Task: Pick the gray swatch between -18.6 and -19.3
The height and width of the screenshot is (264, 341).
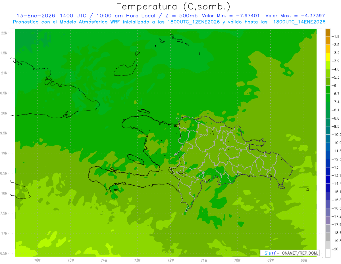Action: pyautogui.click(x=328, y=237)
